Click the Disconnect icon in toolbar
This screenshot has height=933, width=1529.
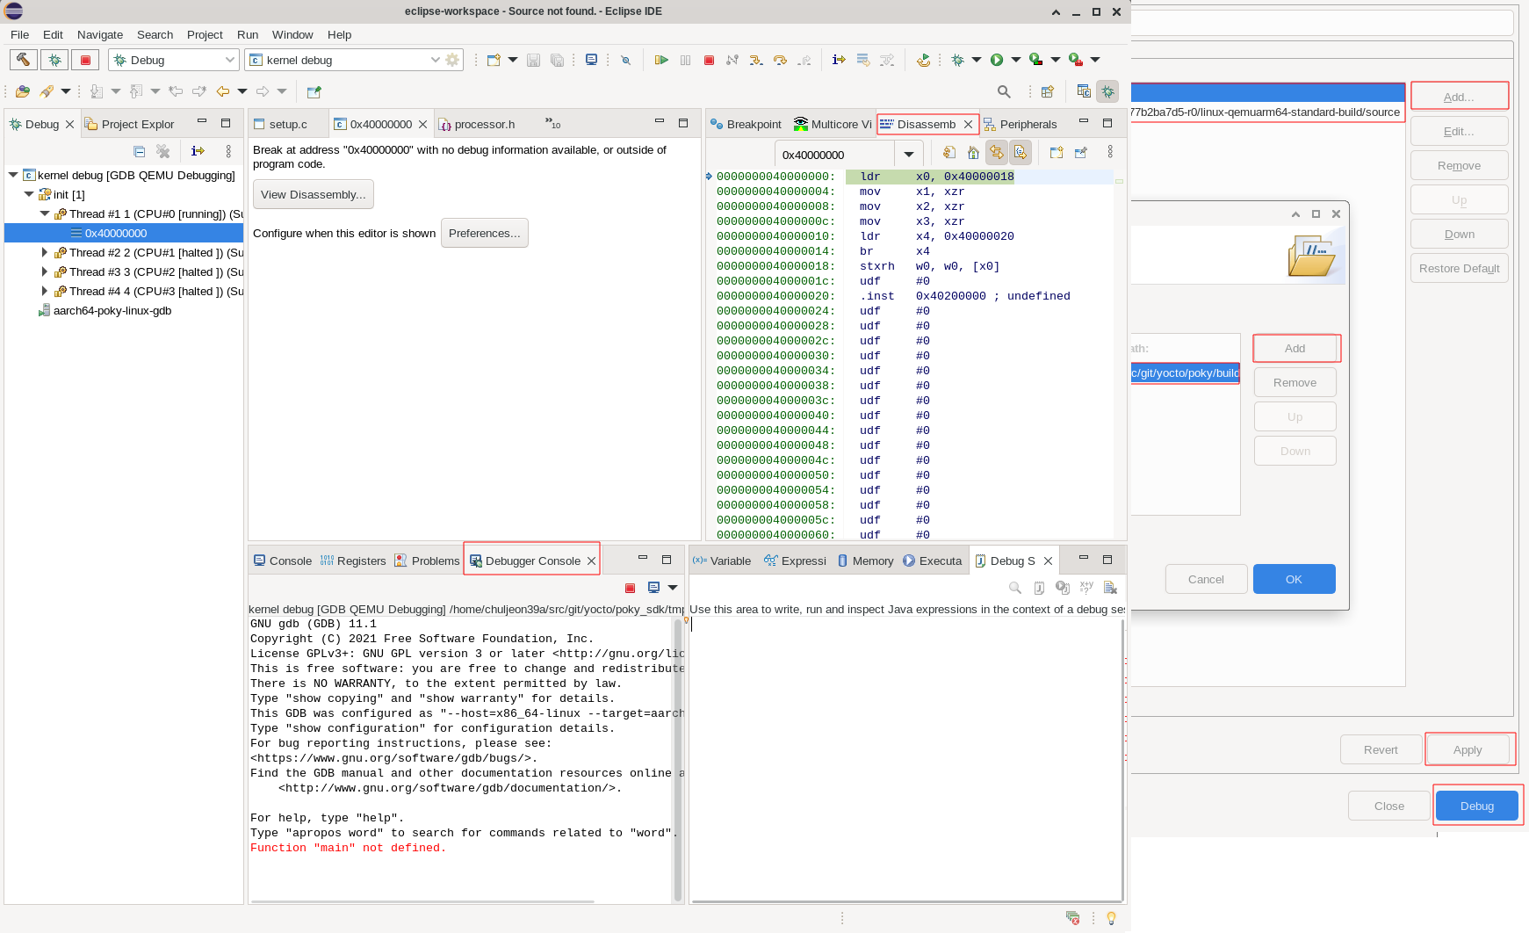pos(732,60)
